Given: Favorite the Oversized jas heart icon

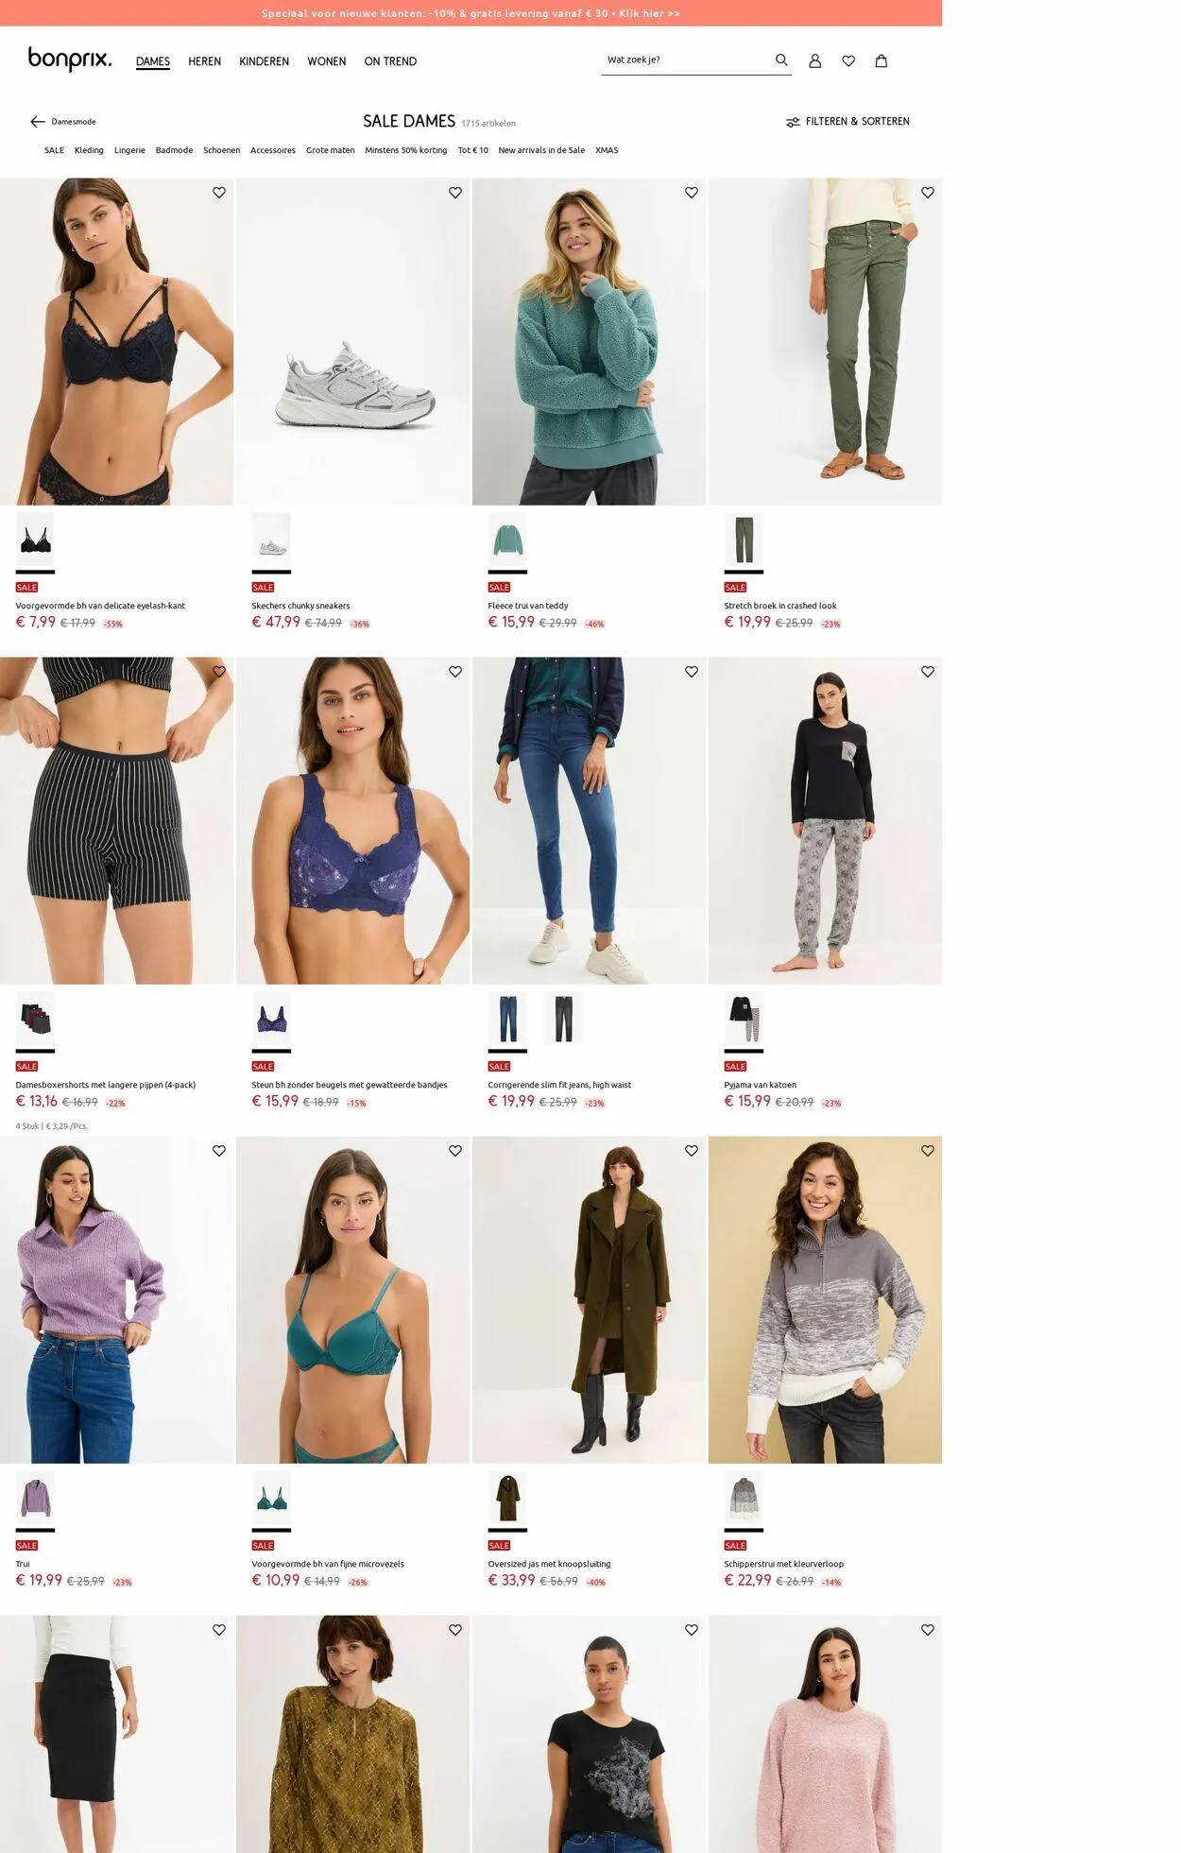Looking at the screenshot, I should (692, 1151).
